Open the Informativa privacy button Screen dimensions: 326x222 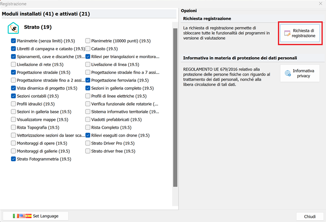300,73
